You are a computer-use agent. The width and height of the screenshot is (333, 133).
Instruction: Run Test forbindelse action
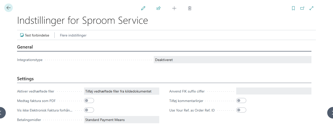click(x=35, y=35)
